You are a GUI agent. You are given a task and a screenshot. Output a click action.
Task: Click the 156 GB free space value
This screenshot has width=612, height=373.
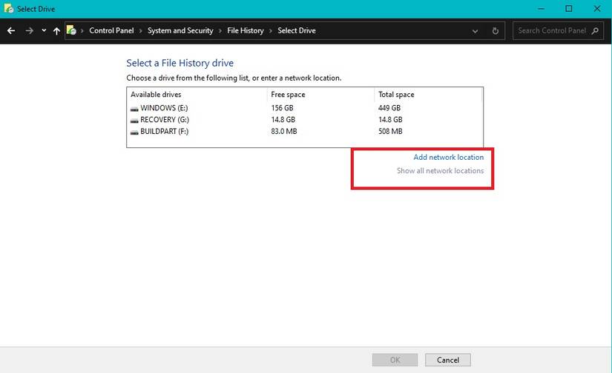point(282,108)
